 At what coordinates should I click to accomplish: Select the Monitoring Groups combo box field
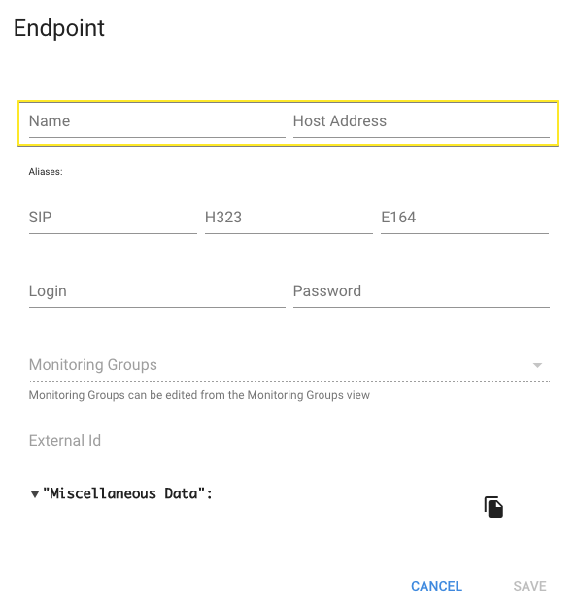click(x=289, y=365)
